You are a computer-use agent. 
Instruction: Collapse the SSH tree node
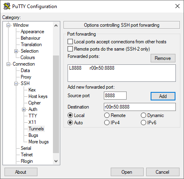[16, 83]
